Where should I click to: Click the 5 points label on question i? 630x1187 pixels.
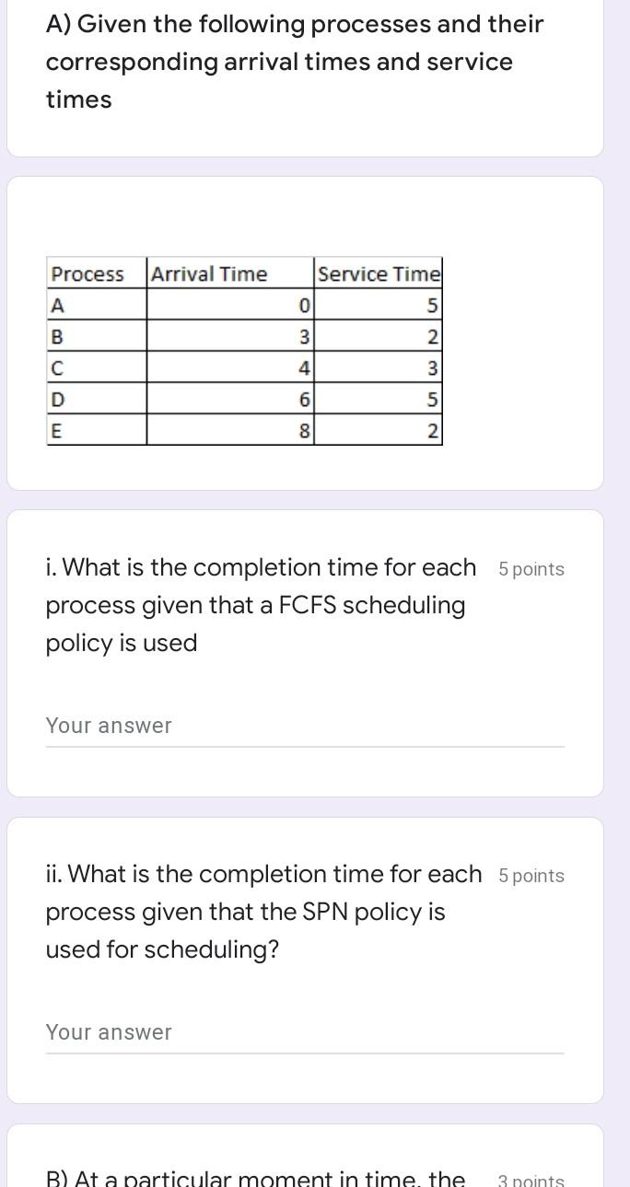(531, 569)
